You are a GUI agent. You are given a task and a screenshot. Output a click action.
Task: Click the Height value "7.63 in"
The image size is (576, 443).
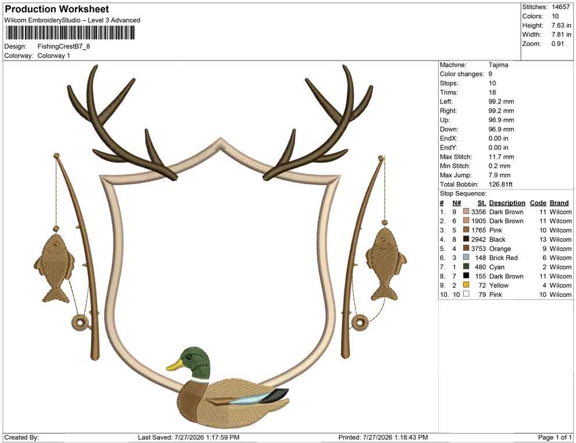pos(561,26)
